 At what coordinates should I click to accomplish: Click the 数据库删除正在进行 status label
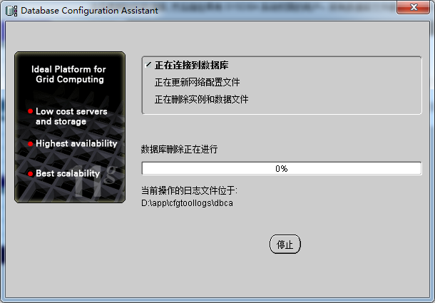(x=179, y=149)
